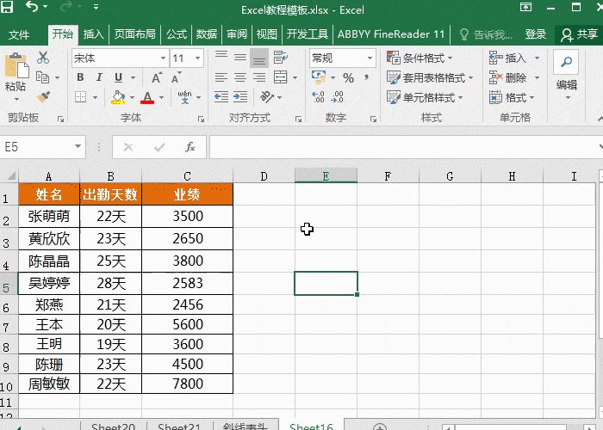Click the wen phonetic guide icon
This screenshot has width=603, height=430.
pos(184,97)
